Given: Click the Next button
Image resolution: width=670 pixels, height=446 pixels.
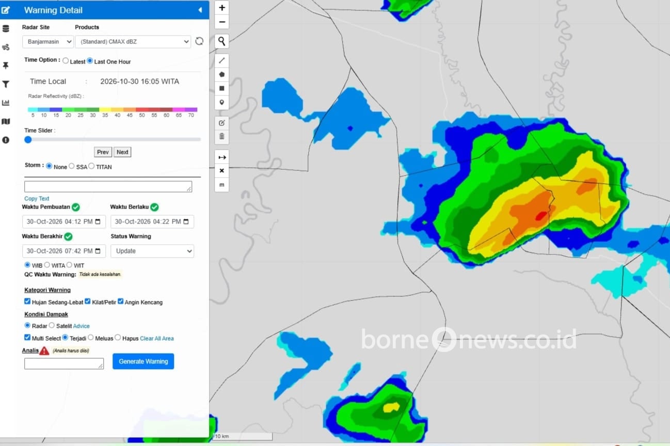Looking at the screenshot, I should [122, 152].
